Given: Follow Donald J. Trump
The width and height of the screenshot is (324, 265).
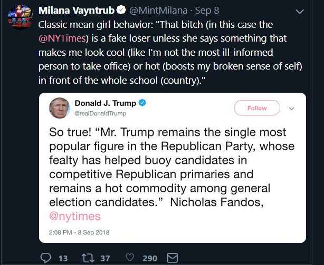Looking at the screenshot, I should pos(257,108).
